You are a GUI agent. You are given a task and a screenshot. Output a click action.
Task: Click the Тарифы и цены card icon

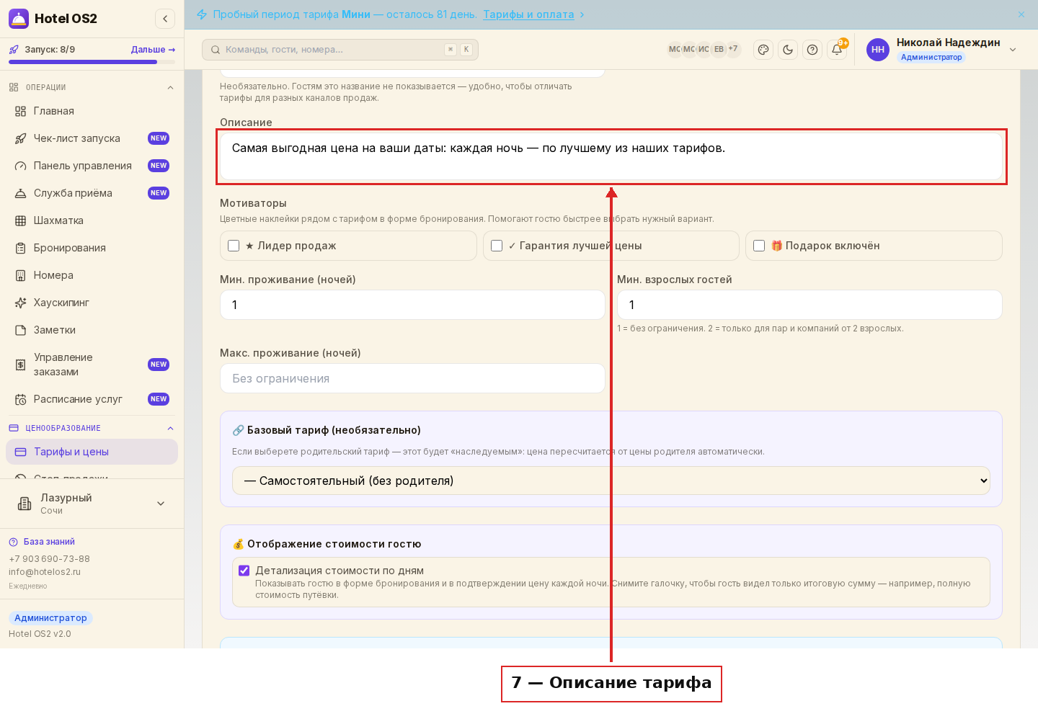[21, 452]
